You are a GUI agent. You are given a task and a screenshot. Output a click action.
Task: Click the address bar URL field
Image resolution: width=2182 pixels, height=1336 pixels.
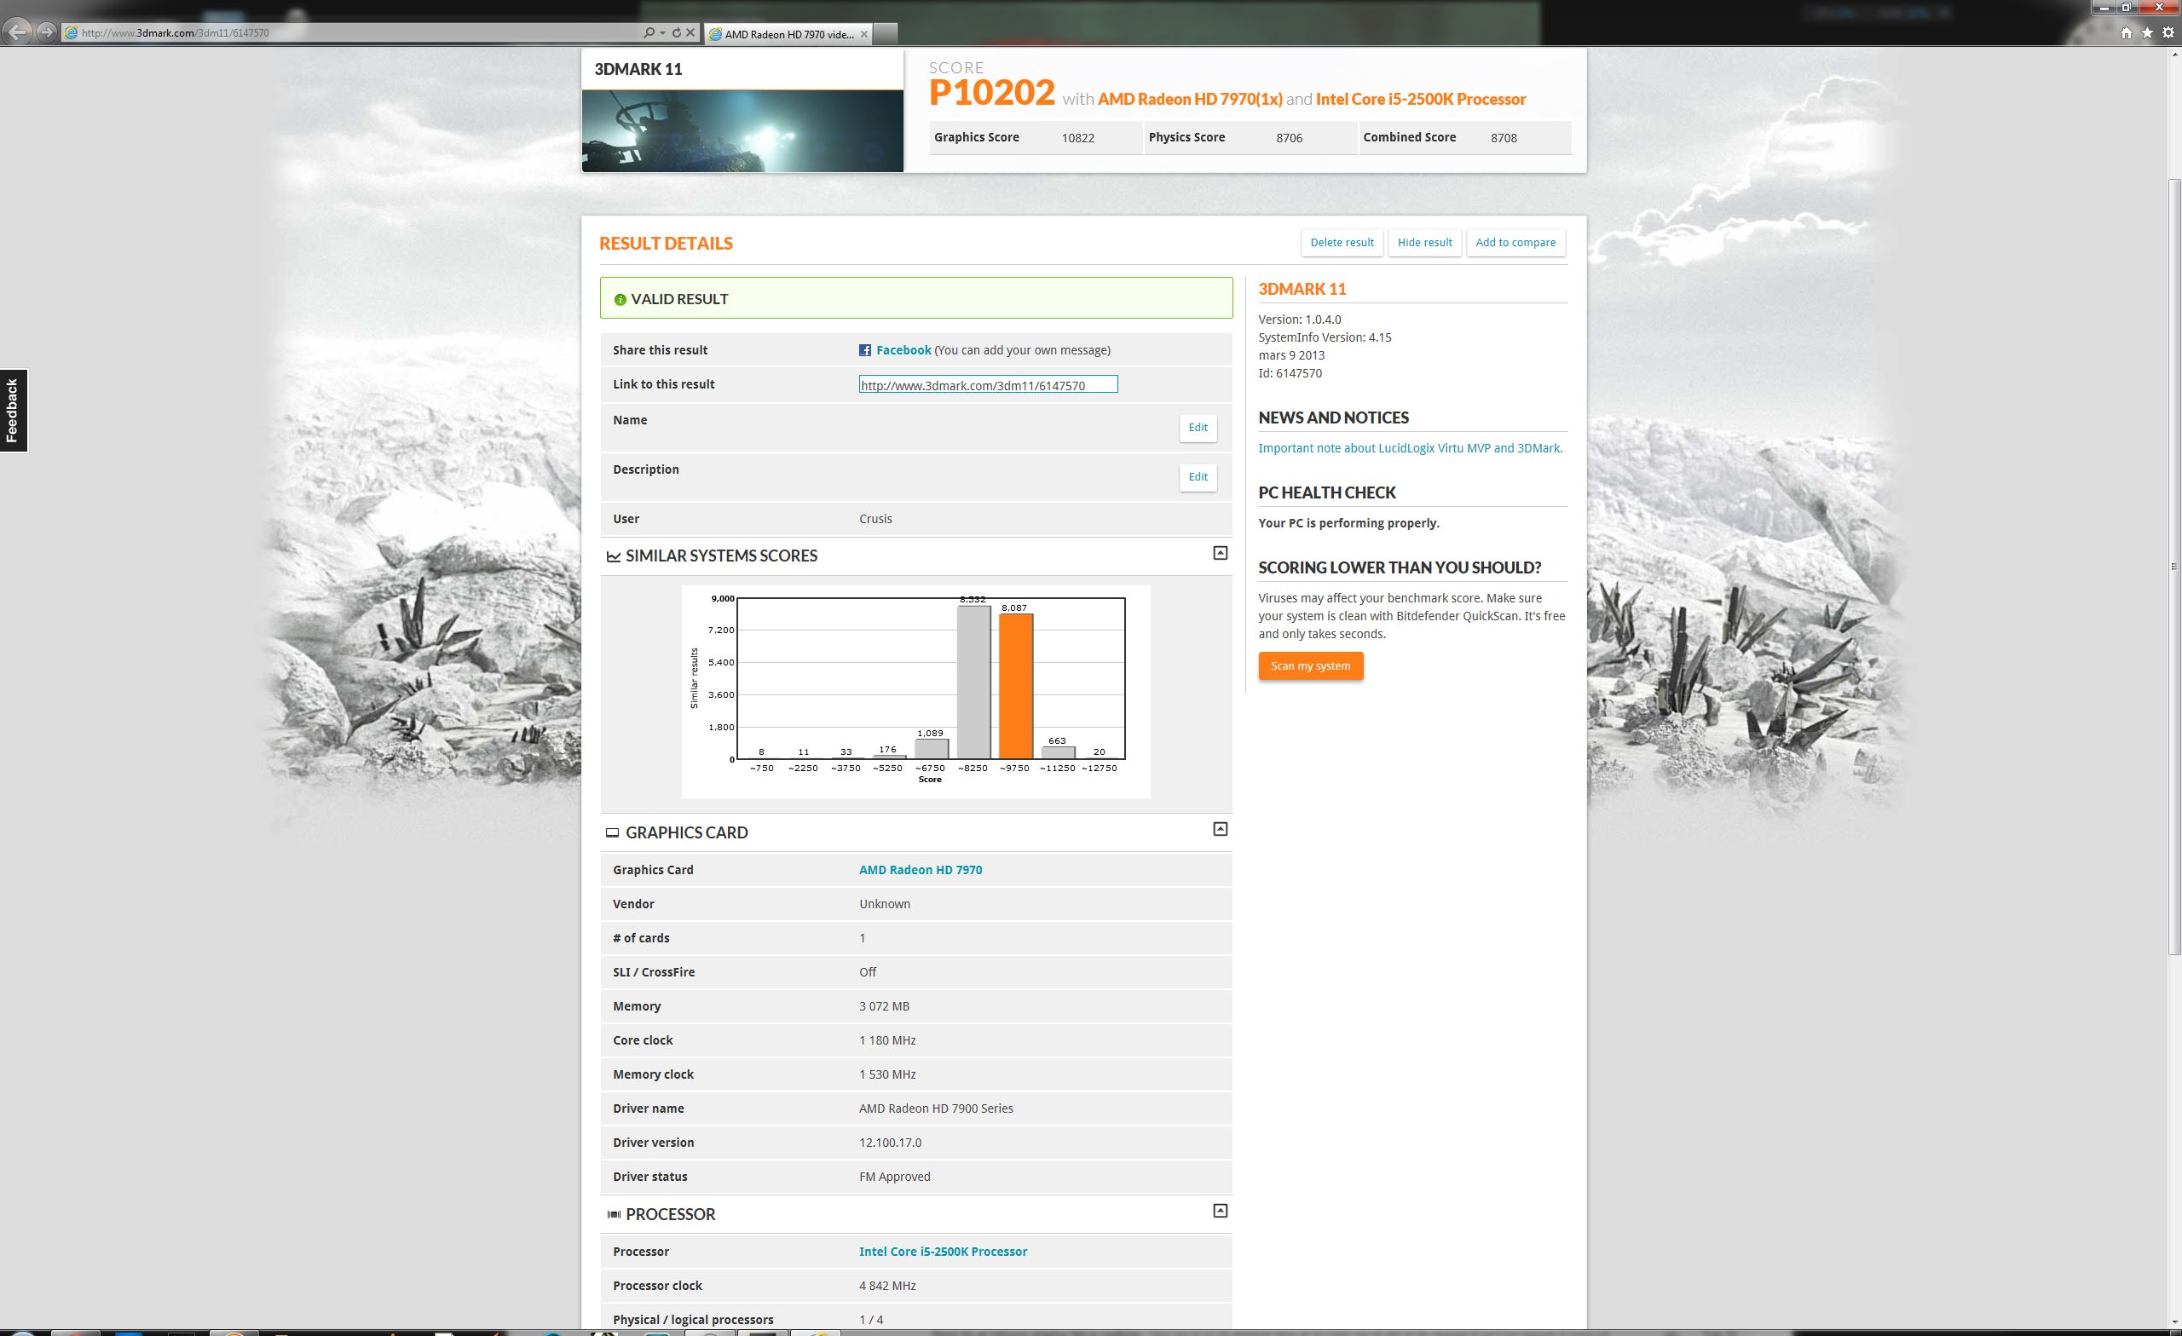pyautogui.click(x=355, y=32)
